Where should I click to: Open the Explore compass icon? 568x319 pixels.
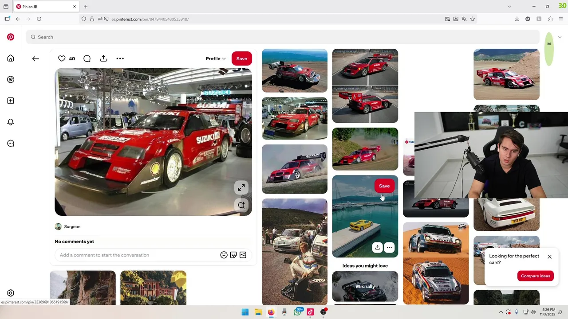[x=11, y=80]
